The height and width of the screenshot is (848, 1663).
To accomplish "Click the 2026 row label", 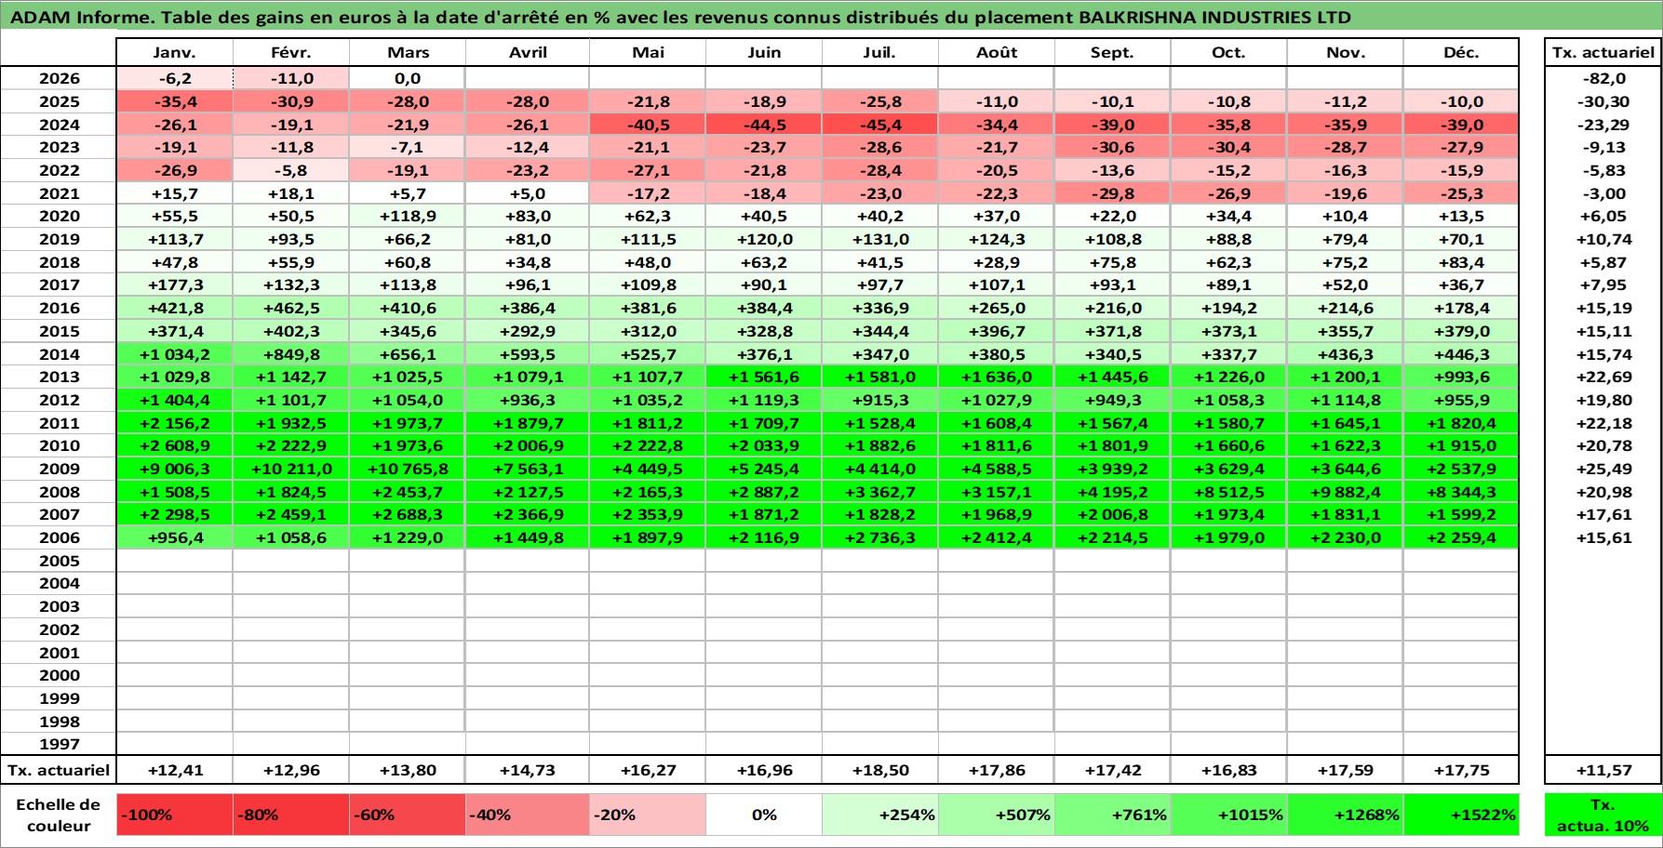I will [x=59, y=78].
